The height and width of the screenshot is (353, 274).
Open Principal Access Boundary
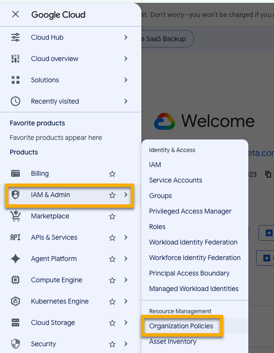pyautogui.click(x=189, y=273)
